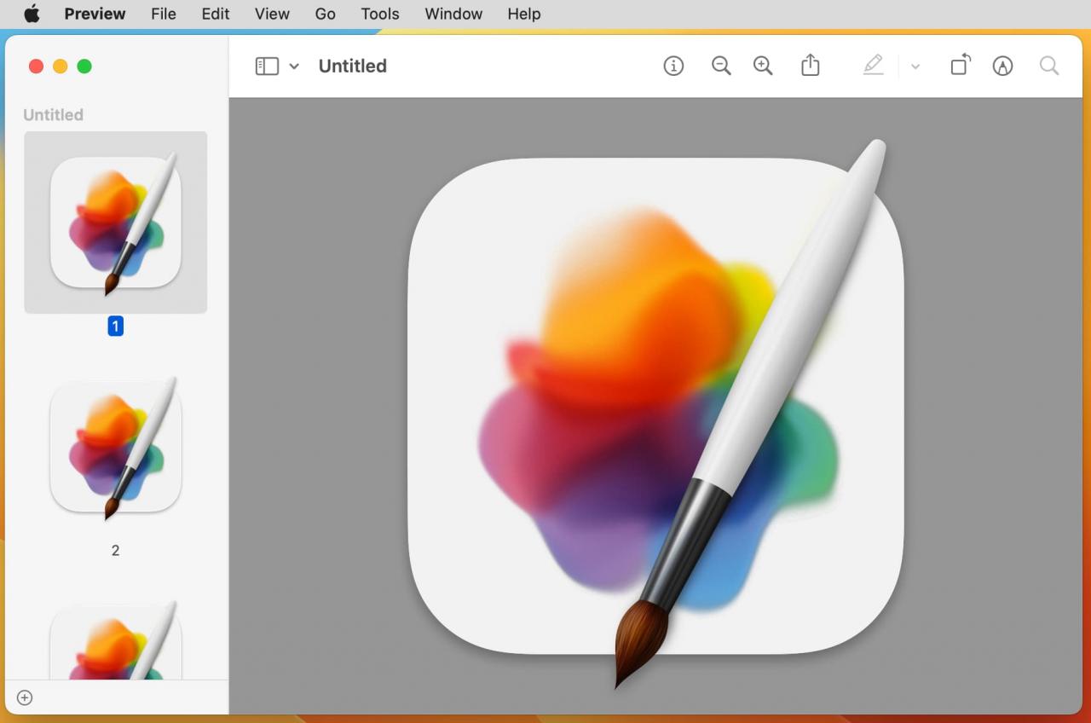Enter full screen with green button

84,67
